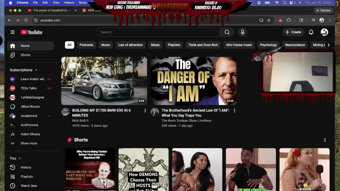Open The Danger of I AM thumbnail
The image size is (340, 191).
pos(193,81)
